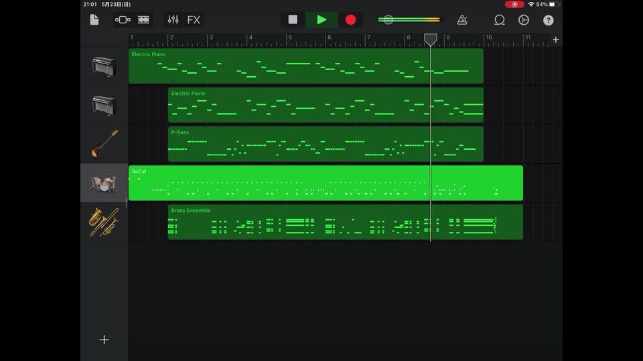Add a new track with plus button
This screenshot has width=643, height=361.
tap(104, 340)
